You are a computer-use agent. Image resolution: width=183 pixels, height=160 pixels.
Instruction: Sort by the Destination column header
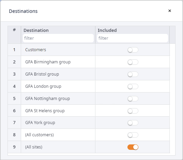click(x=36, y=30)
